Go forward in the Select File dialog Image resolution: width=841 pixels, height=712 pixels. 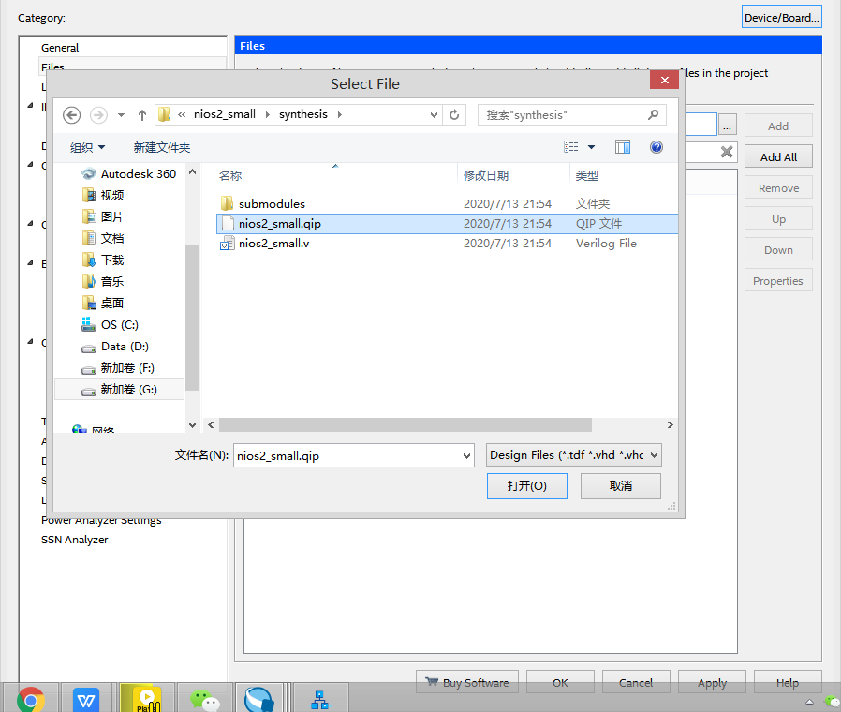(98, 115)
